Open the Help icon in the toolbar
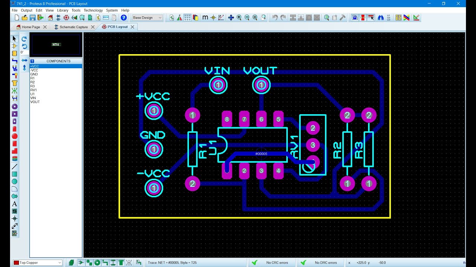 pyautogui.click(x=124, y=17)
